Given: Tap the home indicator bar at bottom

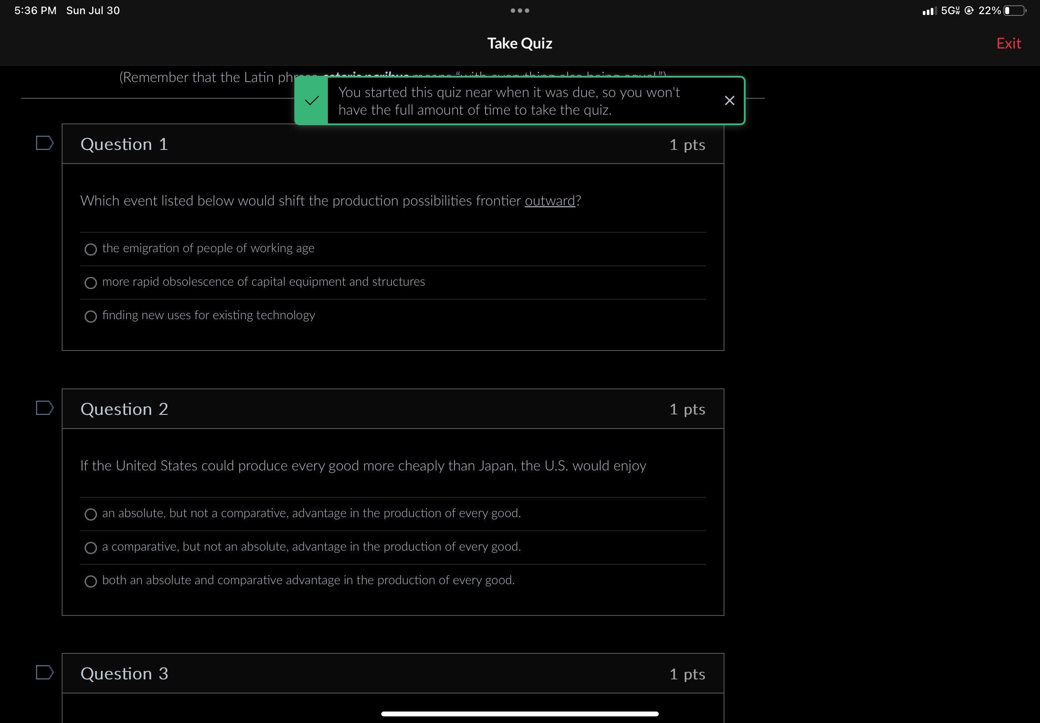Looking at the screenshot, I should point(519,713).
